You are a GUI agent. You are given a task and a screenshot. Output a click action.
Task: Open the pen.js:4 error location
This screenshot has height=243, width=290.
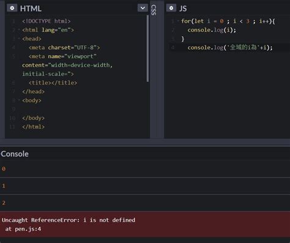pyautogui.click(x=23, y=229)
